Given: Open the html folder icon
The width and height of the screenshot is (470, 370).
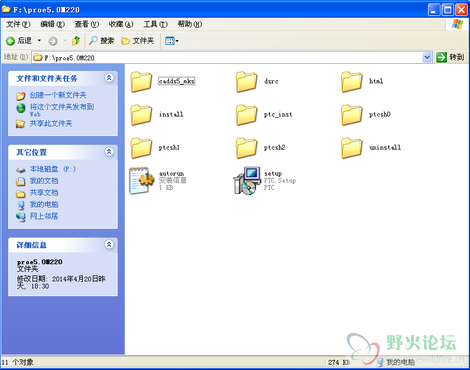Looking at the screenshot, I should tap(352, 82).
